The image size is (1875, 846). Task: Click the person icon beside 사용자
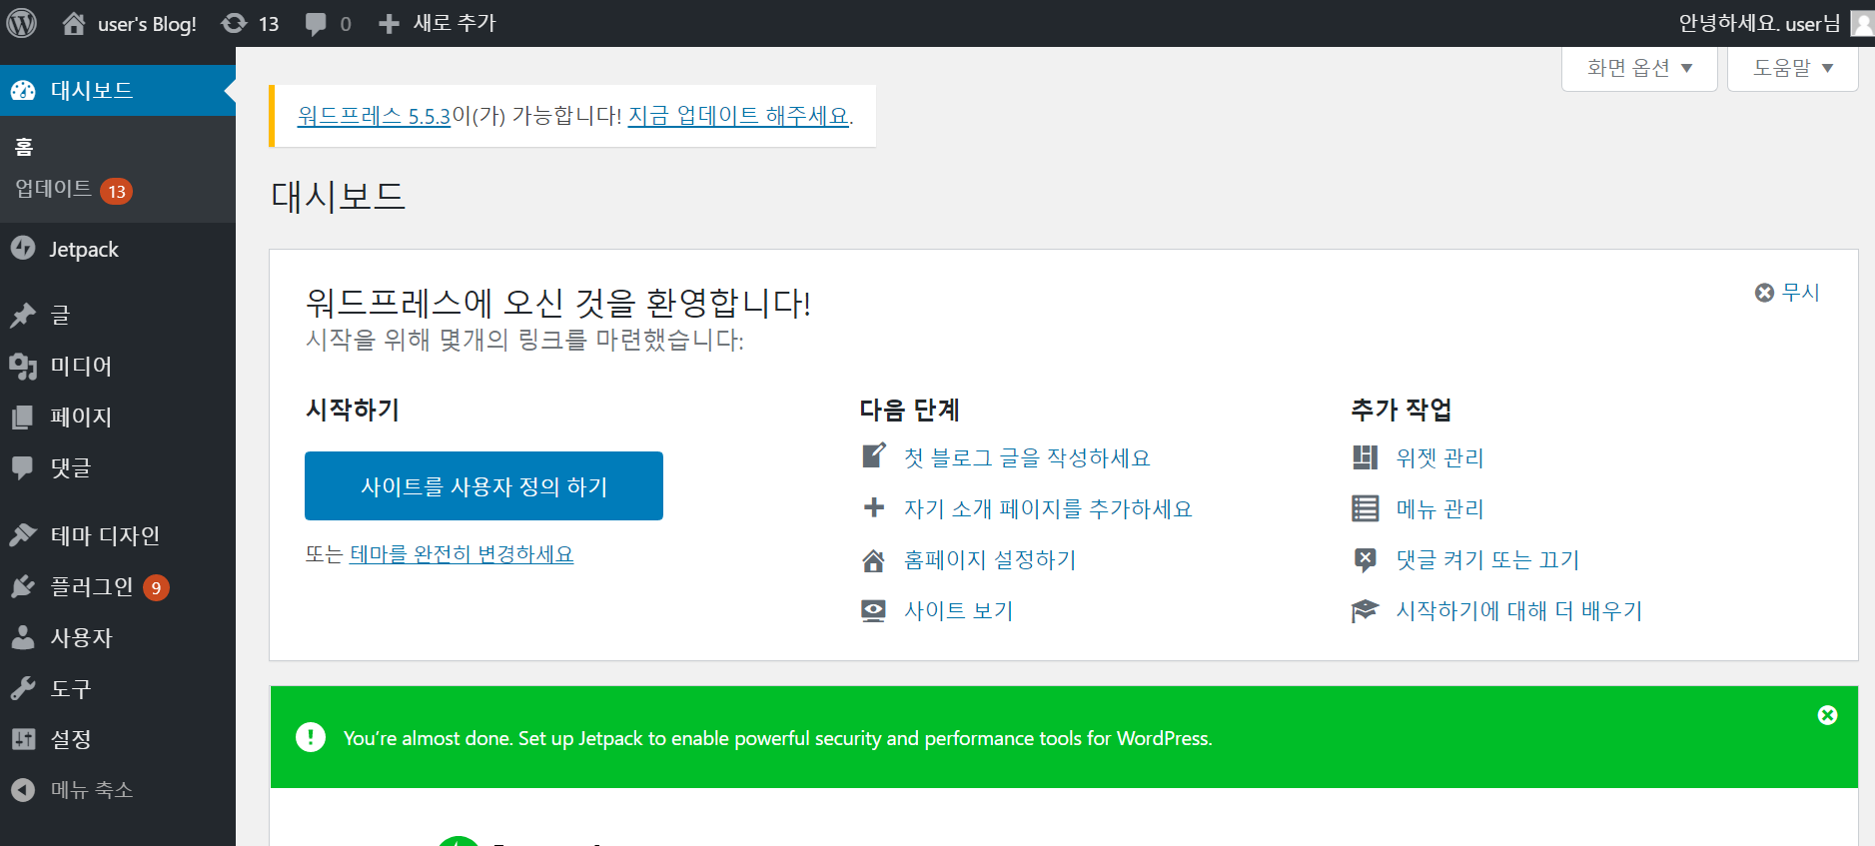pyautogui.click(x=23, y=637)
